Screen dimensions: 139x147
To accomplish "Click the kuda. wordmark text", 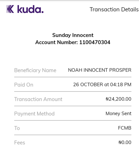I will point(30,9).
